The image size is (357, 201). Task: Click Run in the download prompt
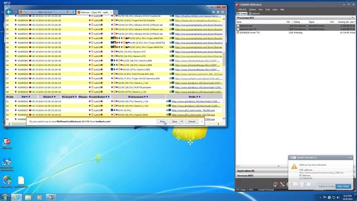click(162, 122)
